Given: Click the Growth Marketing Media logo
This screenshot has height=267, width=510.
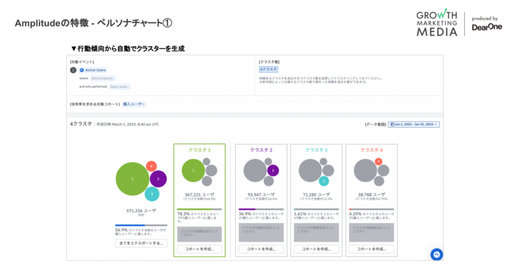Looking at the screenshot, I should coord(437,22).
